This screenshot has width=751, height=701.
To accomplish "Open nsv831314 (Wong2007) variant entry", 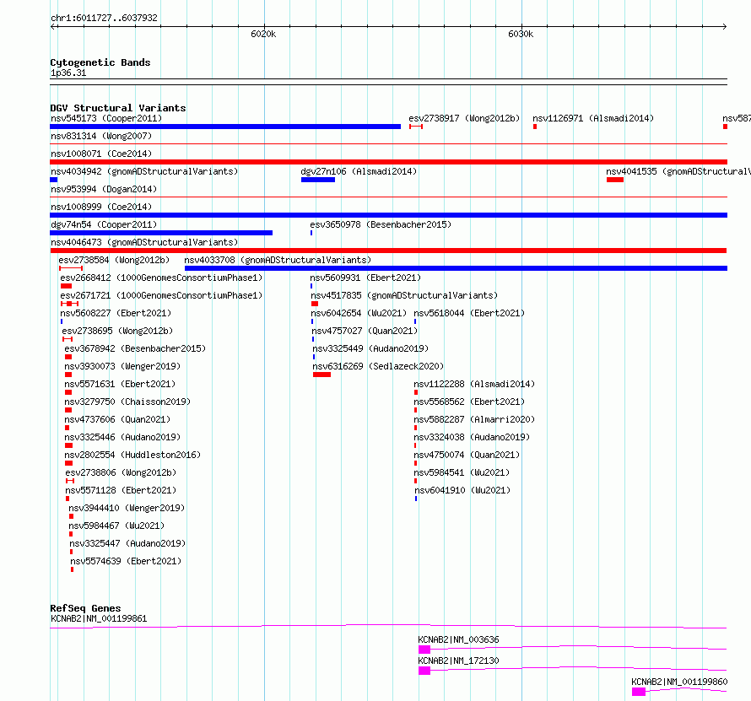I will [x=101, y=136].
